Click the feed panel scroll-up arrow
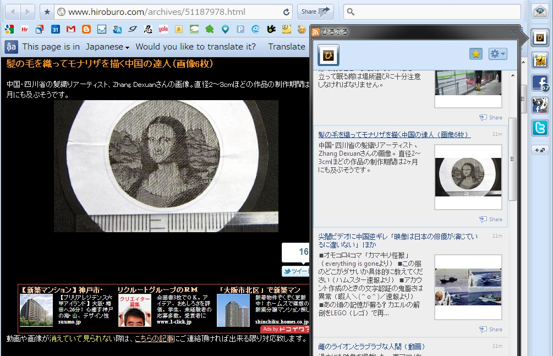This screenshot has height=356, width=553. (513, 75)
